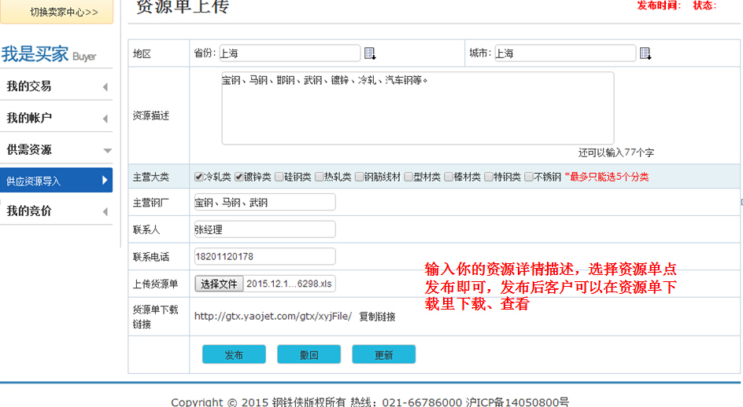Click 选择文件 to upload a resource sheet
Viewport: 743px width, 407px height.
pyautogui.click(x=219, y=284)
